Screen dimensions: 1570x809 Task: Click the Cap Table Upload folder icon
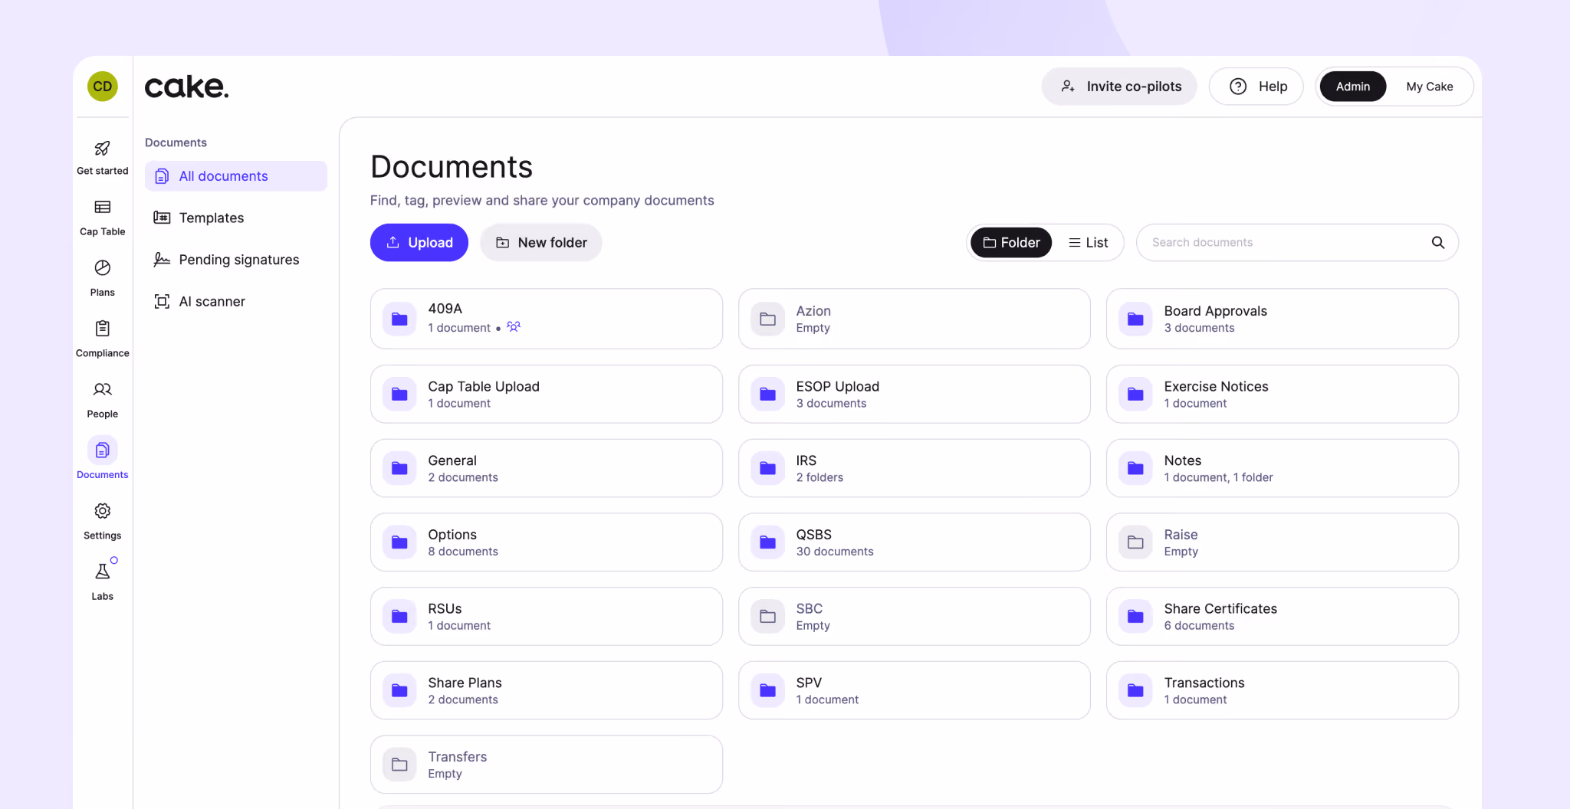coord(399,395)
